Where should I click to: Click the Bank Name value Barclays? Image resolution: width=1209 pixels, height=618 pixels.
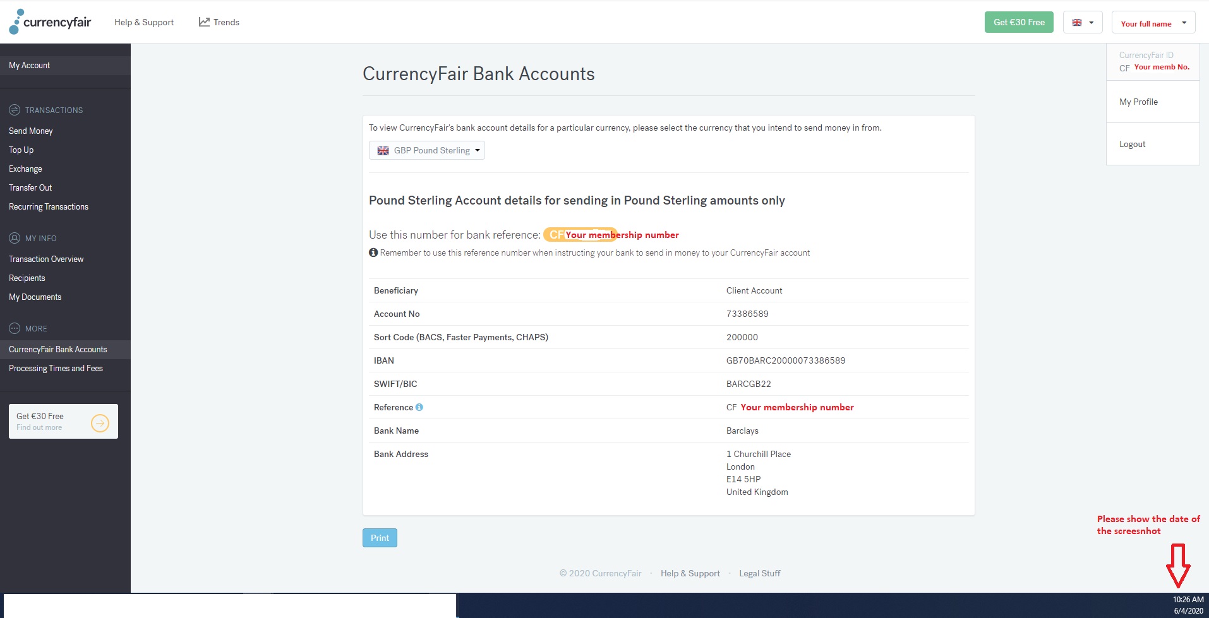coord(742,431)
